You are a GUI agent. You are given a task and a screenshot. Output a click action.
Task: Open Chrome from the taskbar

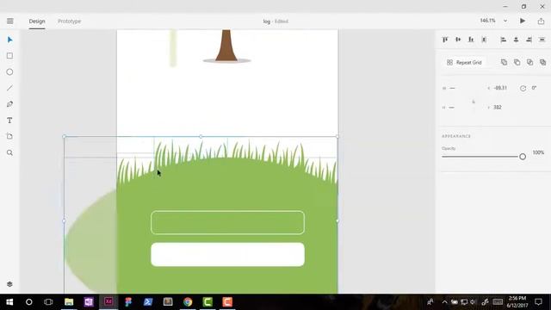188,302
